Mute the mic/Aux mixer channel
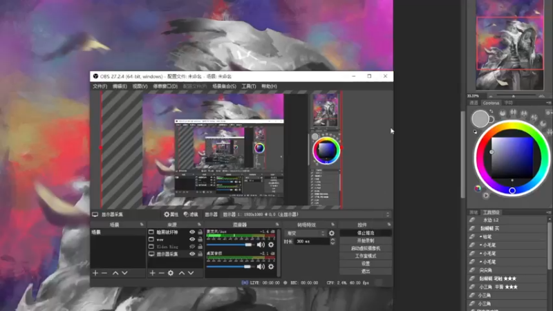The image size is (553, 311). coord(261,245)
